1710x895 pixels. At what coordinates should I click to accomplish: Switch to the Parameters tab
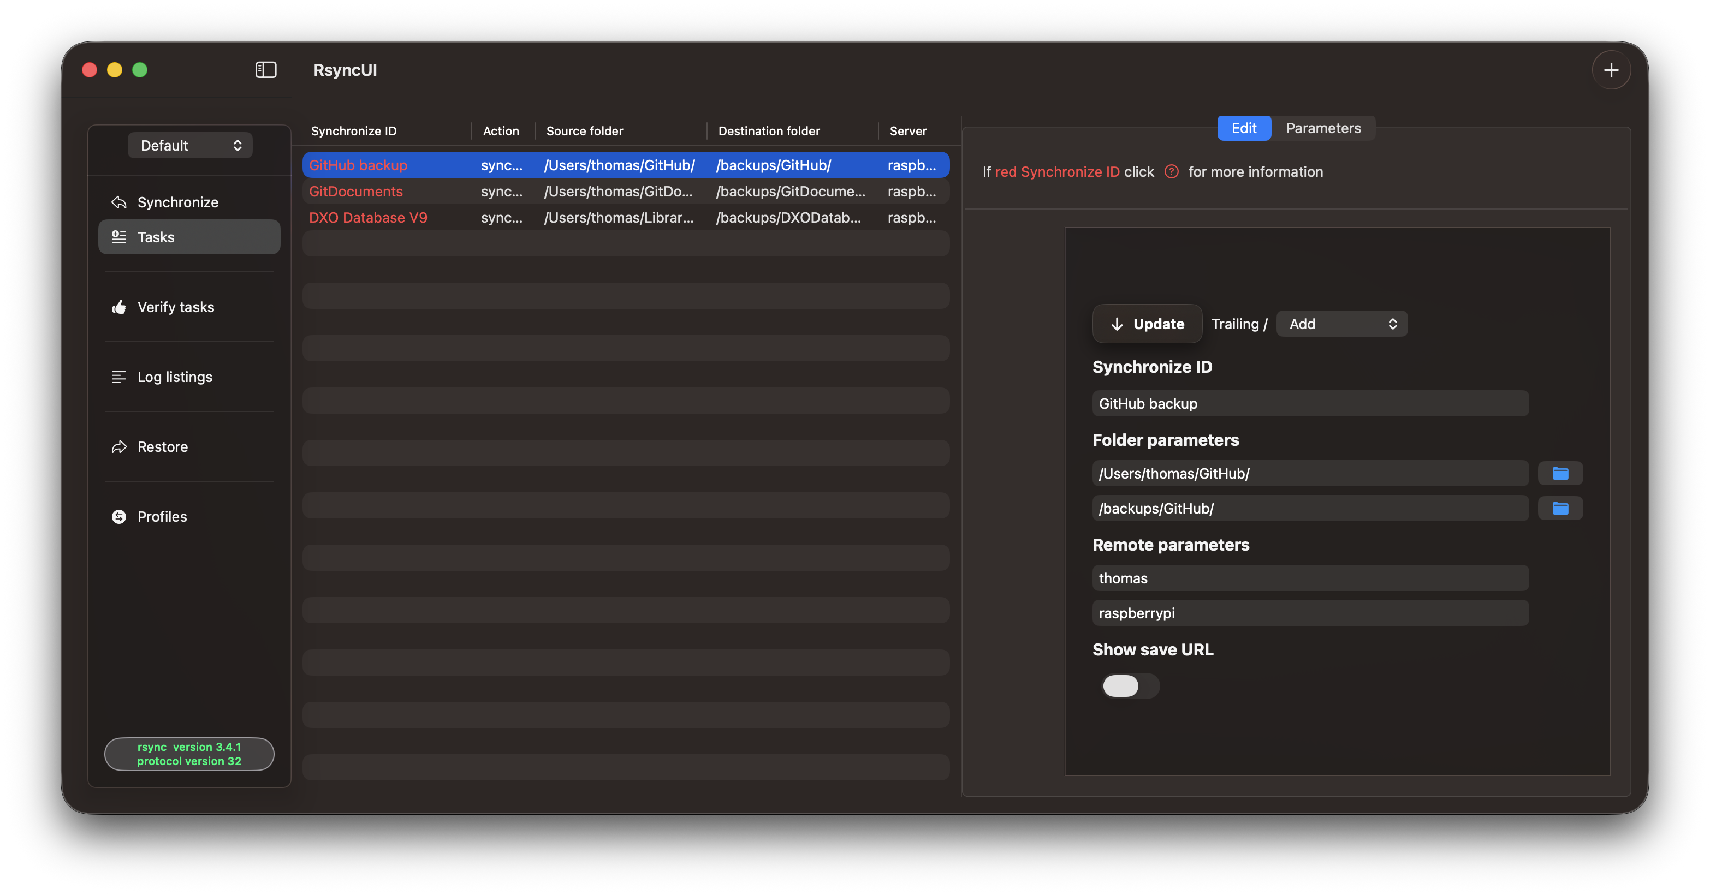pos(1323,128)
